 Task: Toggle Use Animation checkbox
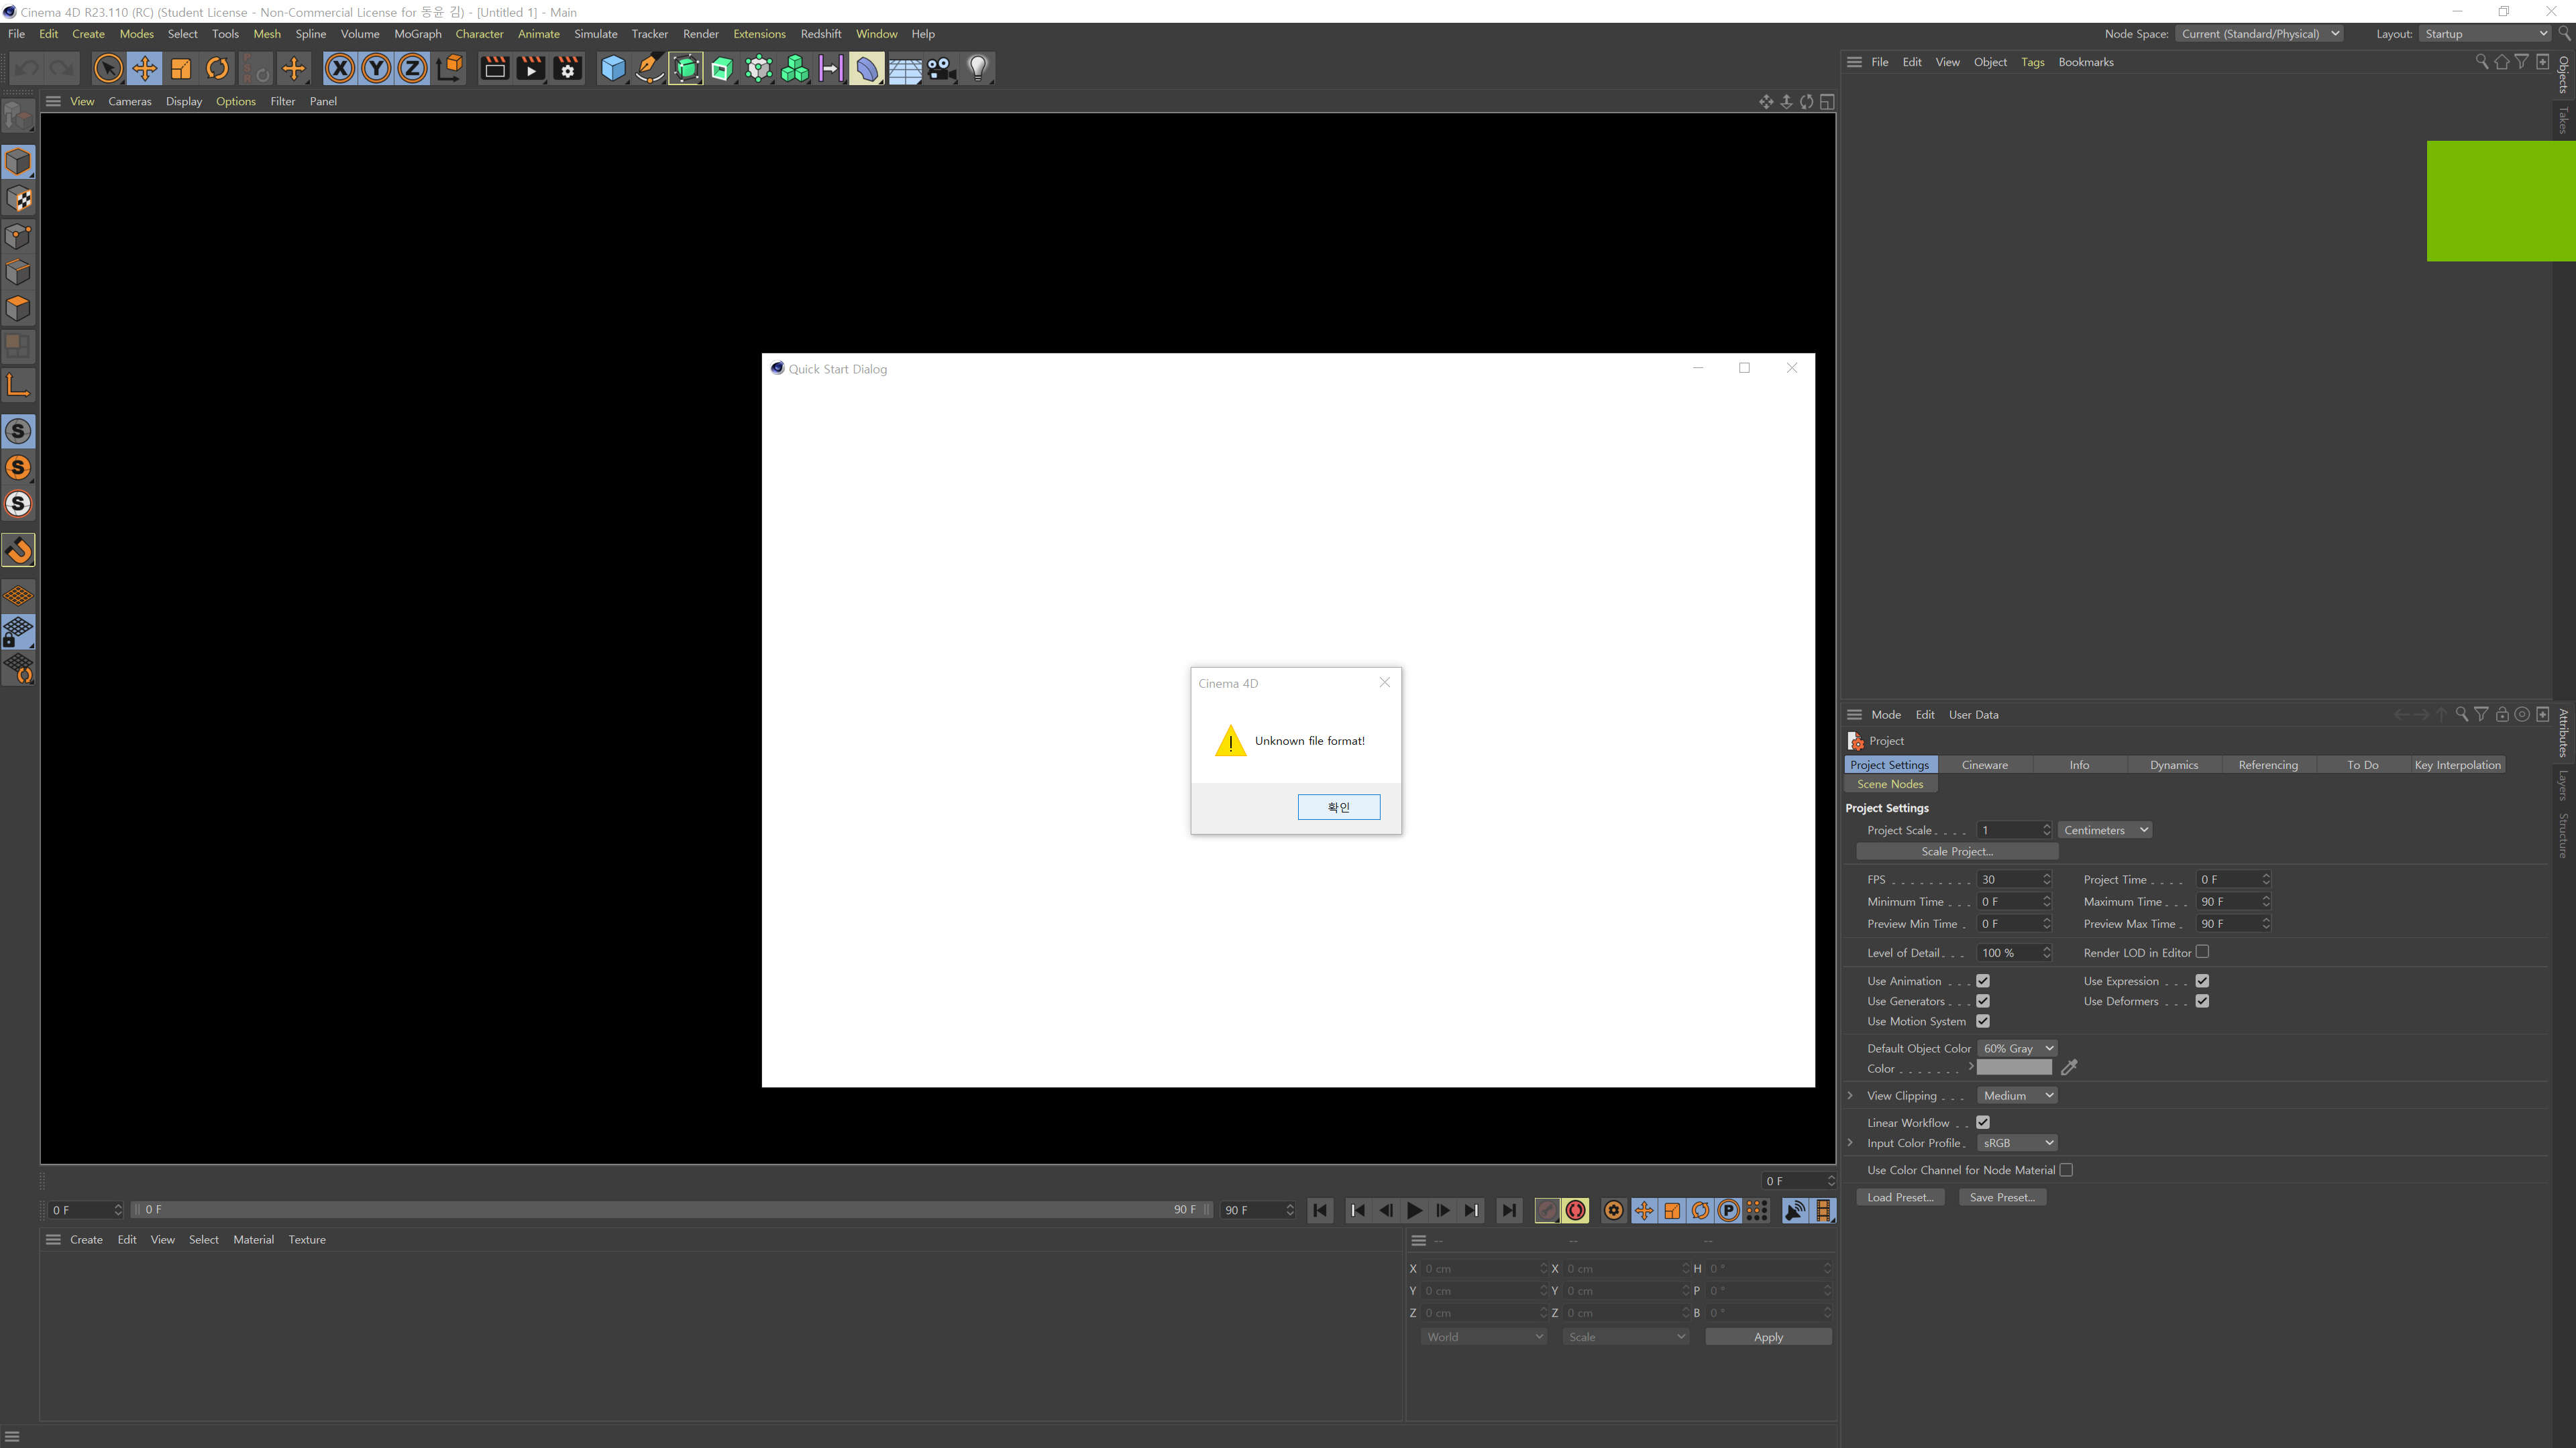pyautogui.click(x=1982, y=981)
